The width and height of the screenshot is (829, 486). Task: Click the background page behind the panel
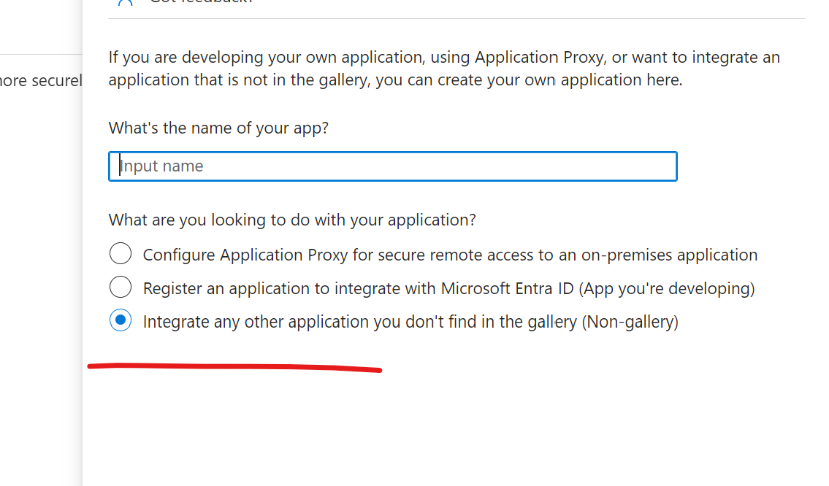(x=40, y=219)
